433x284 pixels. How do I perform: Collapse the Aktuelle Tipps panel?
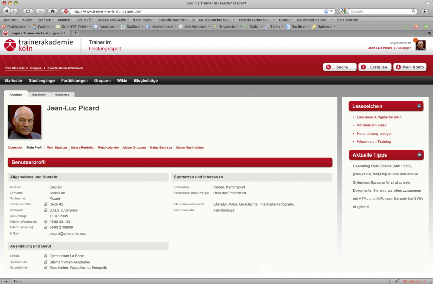(x=419, y=154)
